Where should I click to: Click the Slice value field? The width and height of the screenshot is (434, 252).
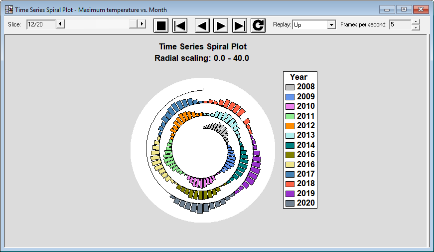click(40, 24)
